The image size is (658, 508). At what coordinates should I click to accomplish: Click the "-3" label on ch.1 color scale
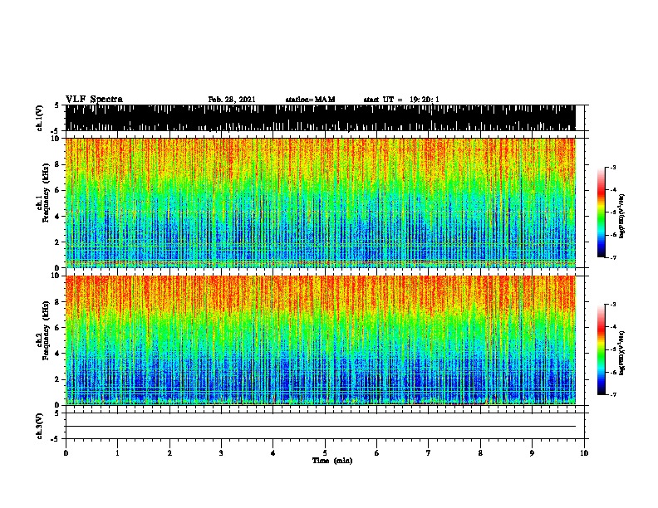[x=613, y=168]
